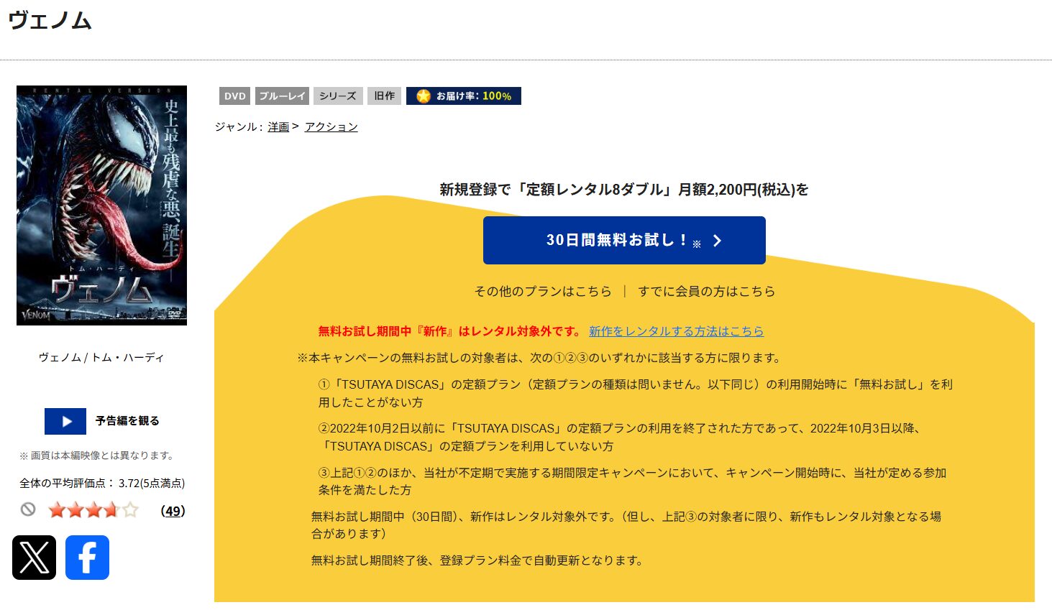Open すでに会員の方はこちら
The height and width of the screenshot is (610, 1052).
(x=707, y=291)
